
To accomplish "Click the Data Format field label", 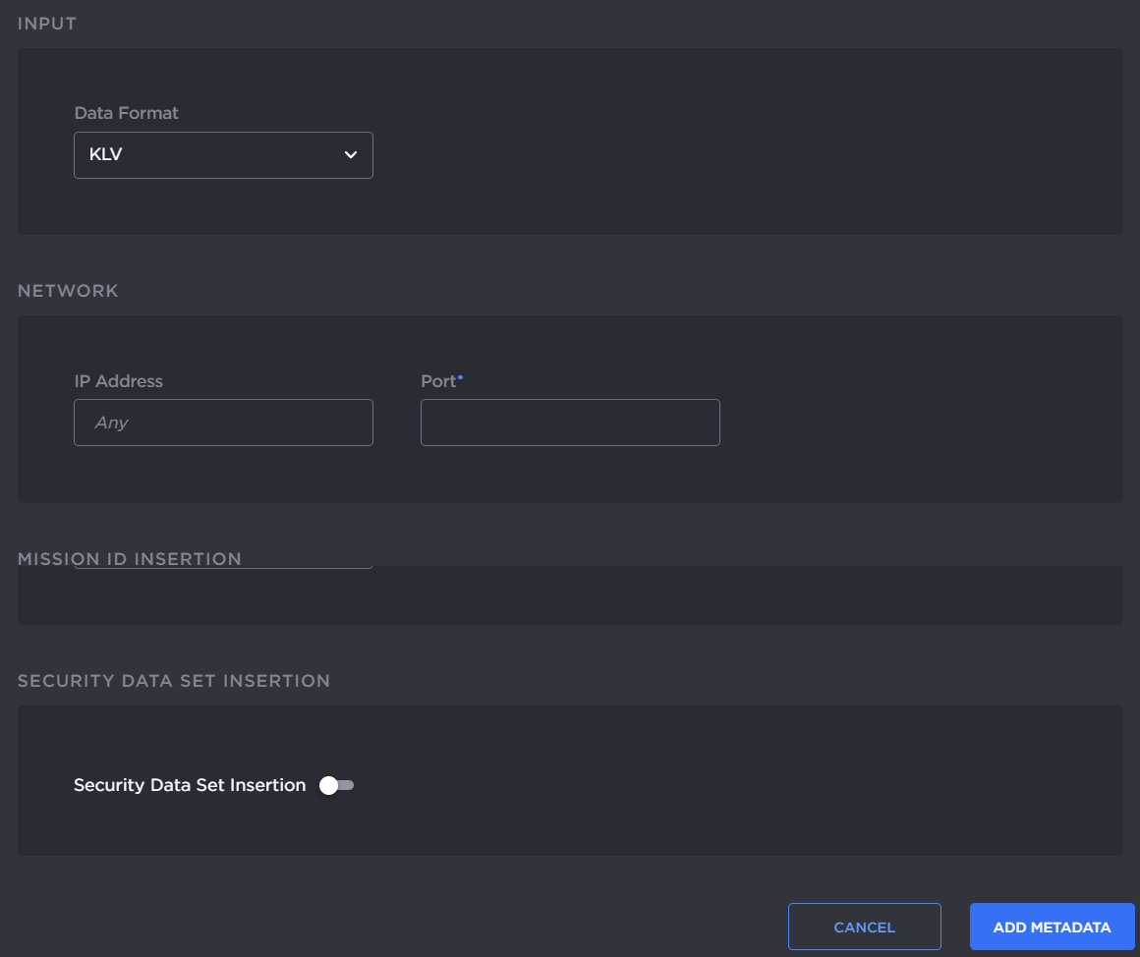I will click(126, 113).
